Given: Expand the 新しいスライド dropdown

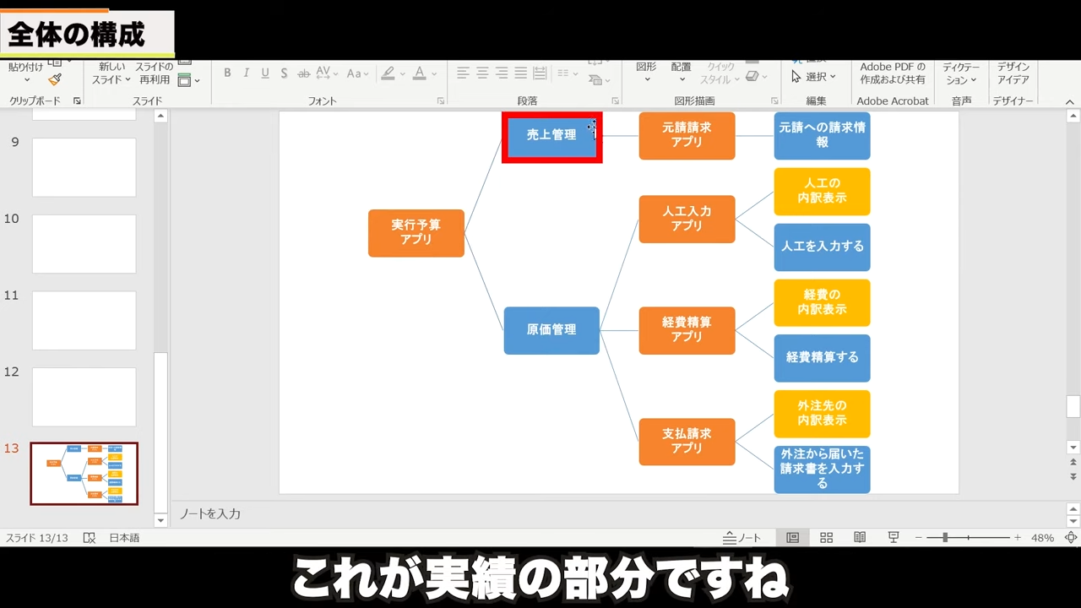Looking at the screenshot, I should pos(111,79).
